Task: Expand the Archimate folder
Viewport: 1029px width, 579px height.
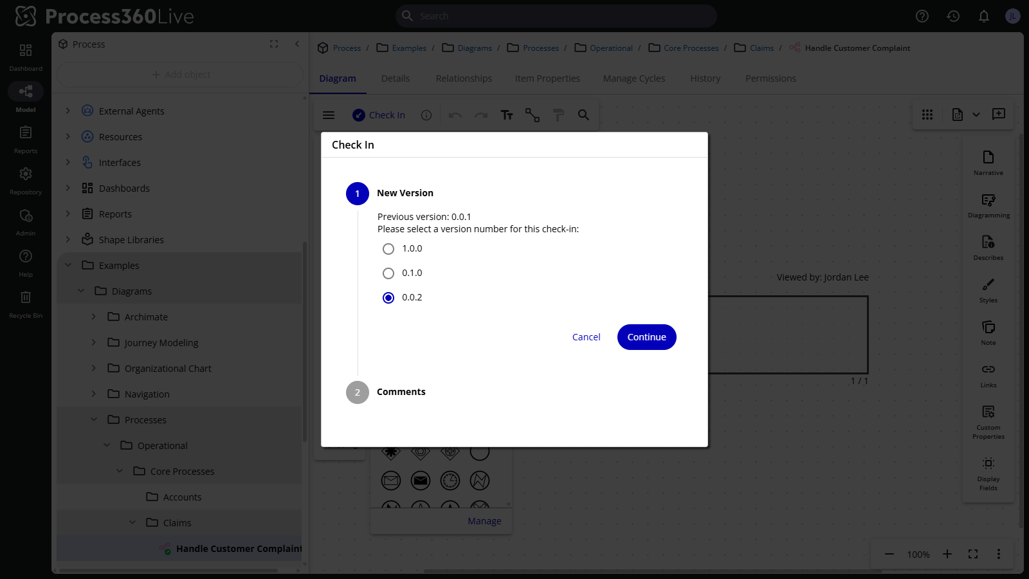Action: coord(94,317)
